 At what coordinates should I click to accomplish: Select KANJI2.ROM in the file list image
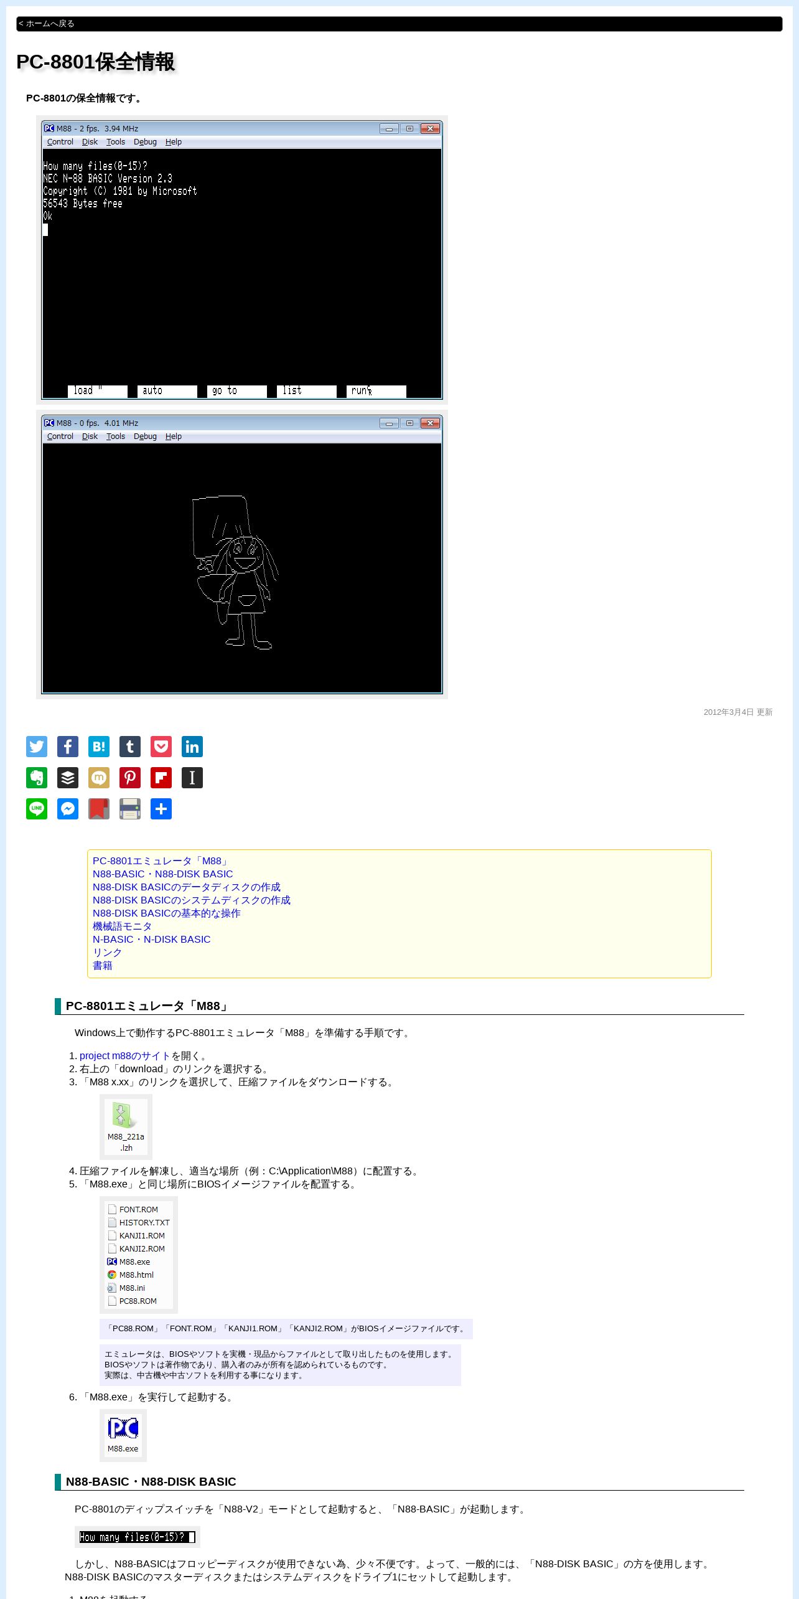pos(136,1248)
